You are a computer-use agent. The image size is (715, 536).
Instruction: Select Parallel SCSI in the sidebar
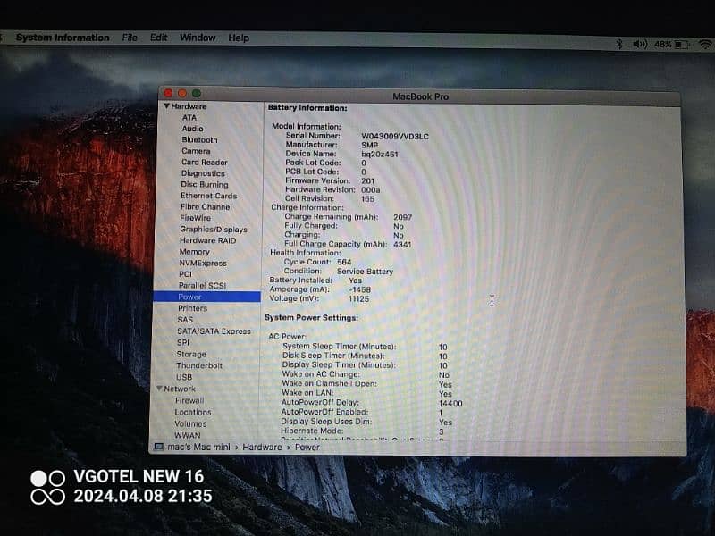click(202, 285)
